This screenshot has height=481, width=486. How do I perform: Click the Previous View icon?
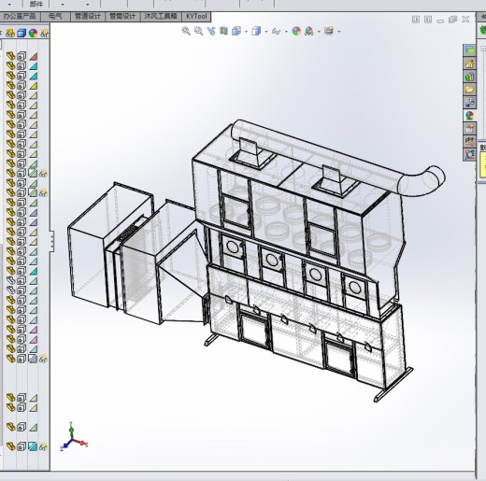click(211, 31)
